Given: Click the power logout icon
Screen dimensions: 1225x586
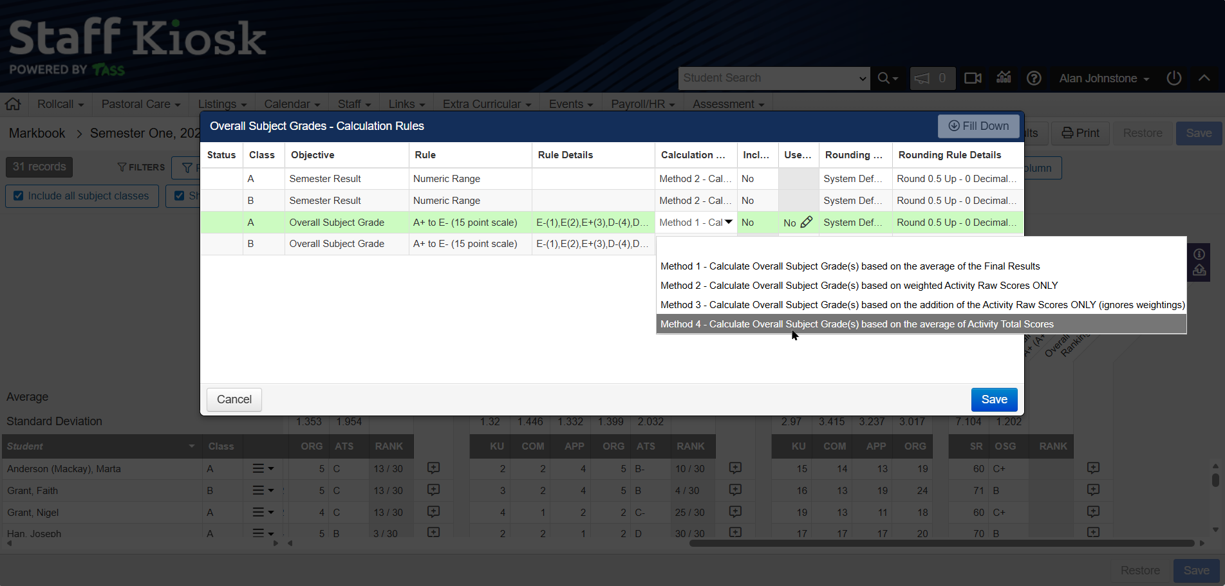Looking at the screenshot, I should click(x=1174, y=78).
